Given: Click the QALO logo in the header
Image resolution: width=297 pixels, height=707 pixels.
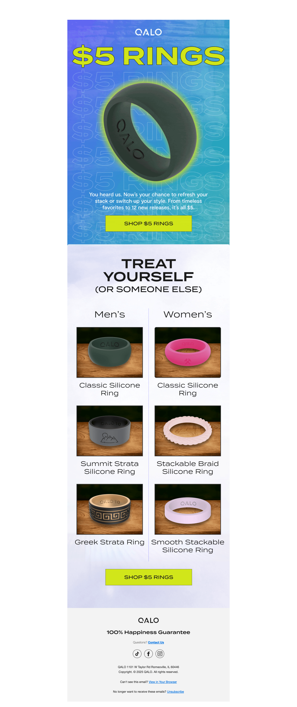Looking at the screenshot, I should click(148, 32).
